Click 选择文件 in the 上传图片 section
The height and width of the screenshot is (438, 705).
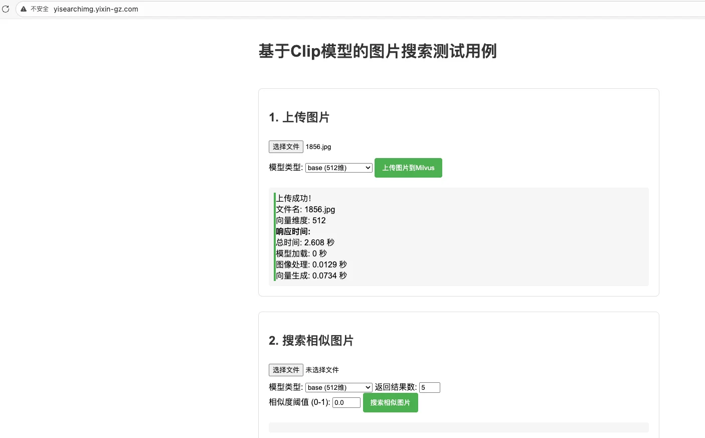pos(286,147)
